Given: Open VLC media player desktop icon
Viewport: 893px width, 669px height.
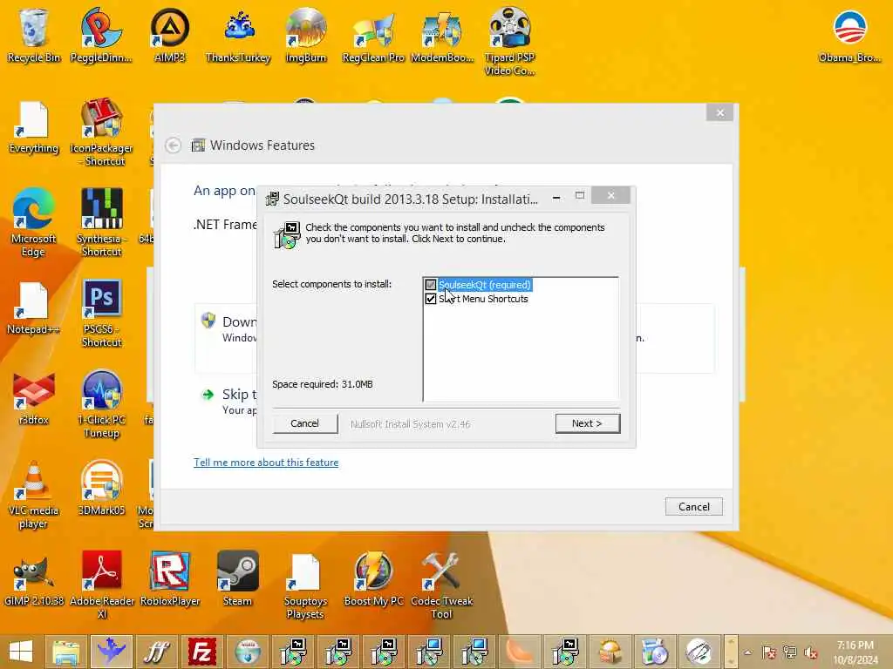Looking at the screenshot, I should [34, 495].
